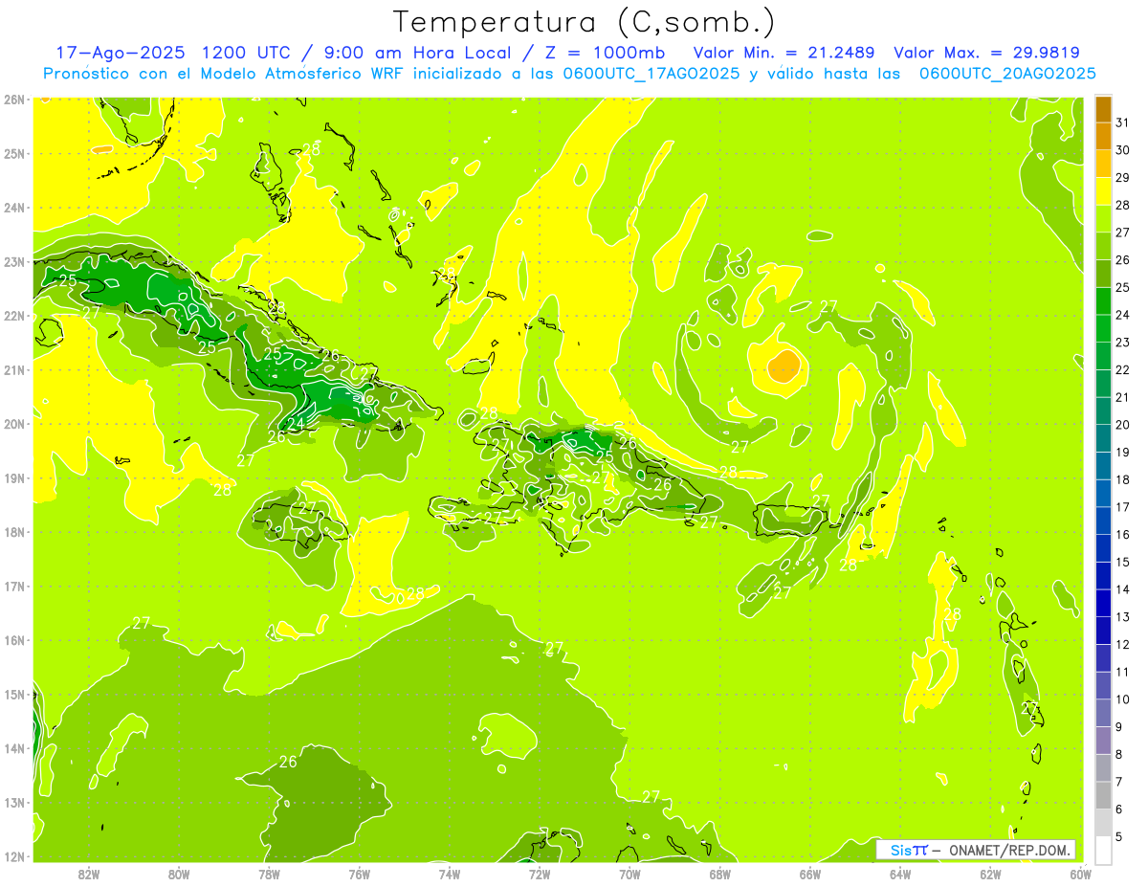Click the longitude tick label "66W"

810,874
